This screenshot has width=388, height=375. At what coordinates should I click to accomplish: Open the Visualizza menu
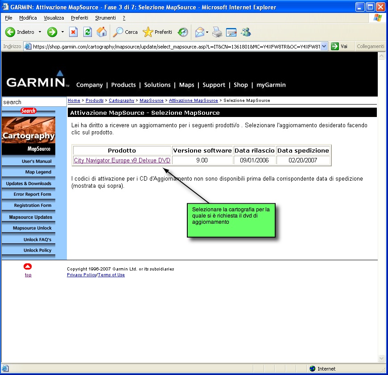point(54,18)
